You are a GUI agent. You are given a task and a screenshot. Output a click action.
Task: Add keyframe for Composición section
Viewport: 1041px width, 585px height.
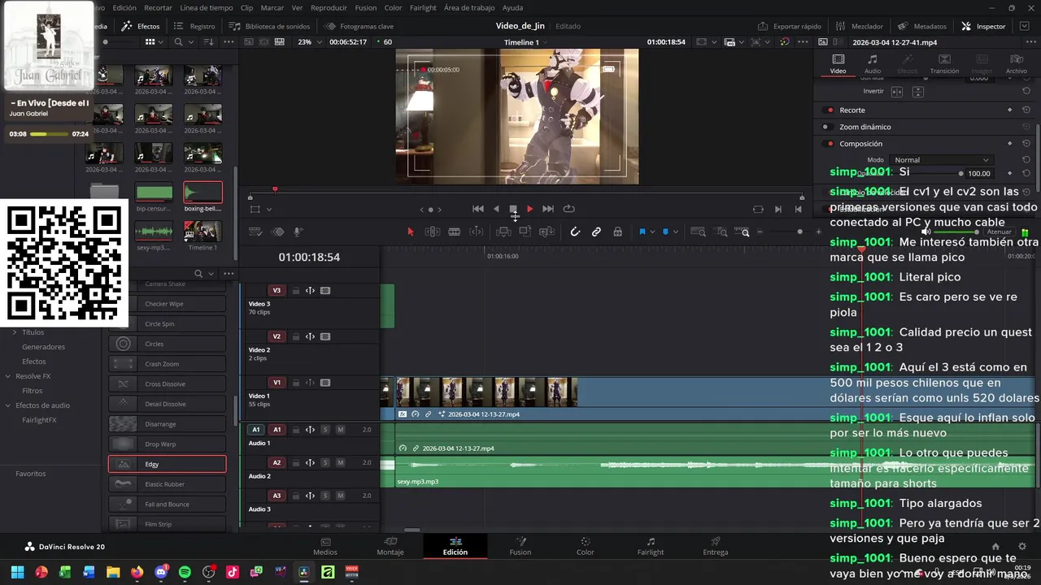coord(1010,144)
